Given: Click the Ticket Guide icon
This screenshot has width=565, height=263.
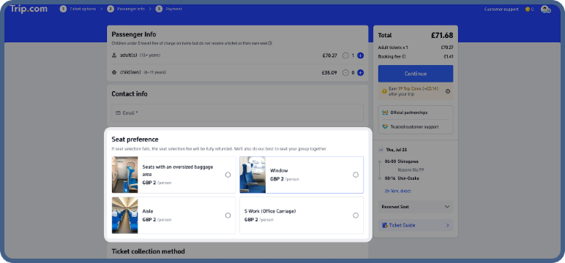Looking at the screenshot, I should point(385,225).
